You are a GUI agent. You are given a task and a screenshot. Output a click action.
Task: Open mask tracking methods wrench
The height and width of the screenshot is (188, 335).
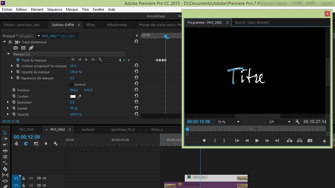100,60
